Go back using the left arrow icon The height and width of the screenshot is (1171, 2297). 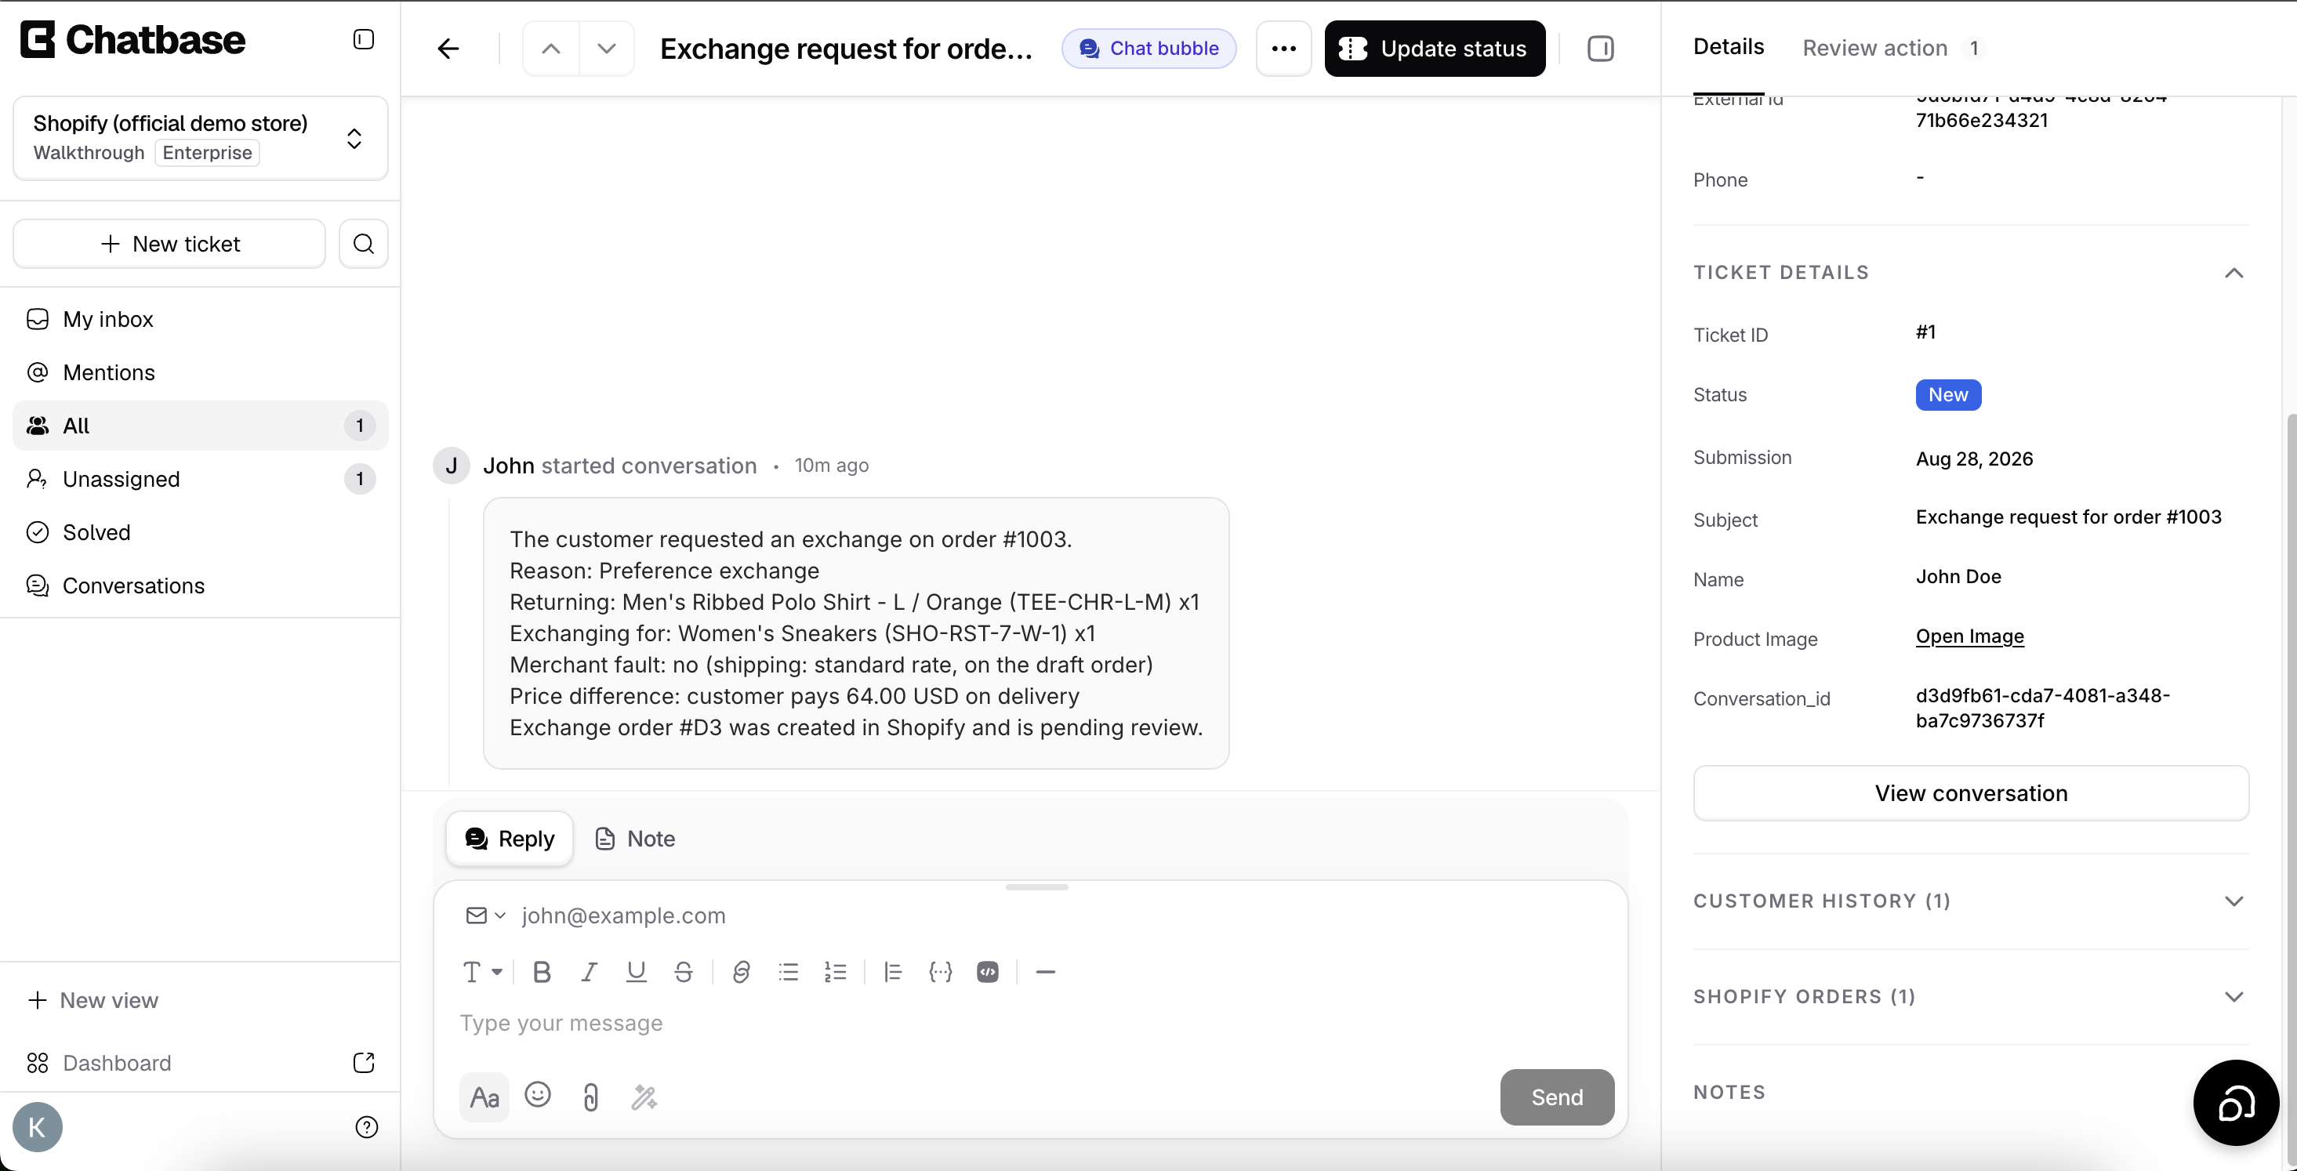448,48
